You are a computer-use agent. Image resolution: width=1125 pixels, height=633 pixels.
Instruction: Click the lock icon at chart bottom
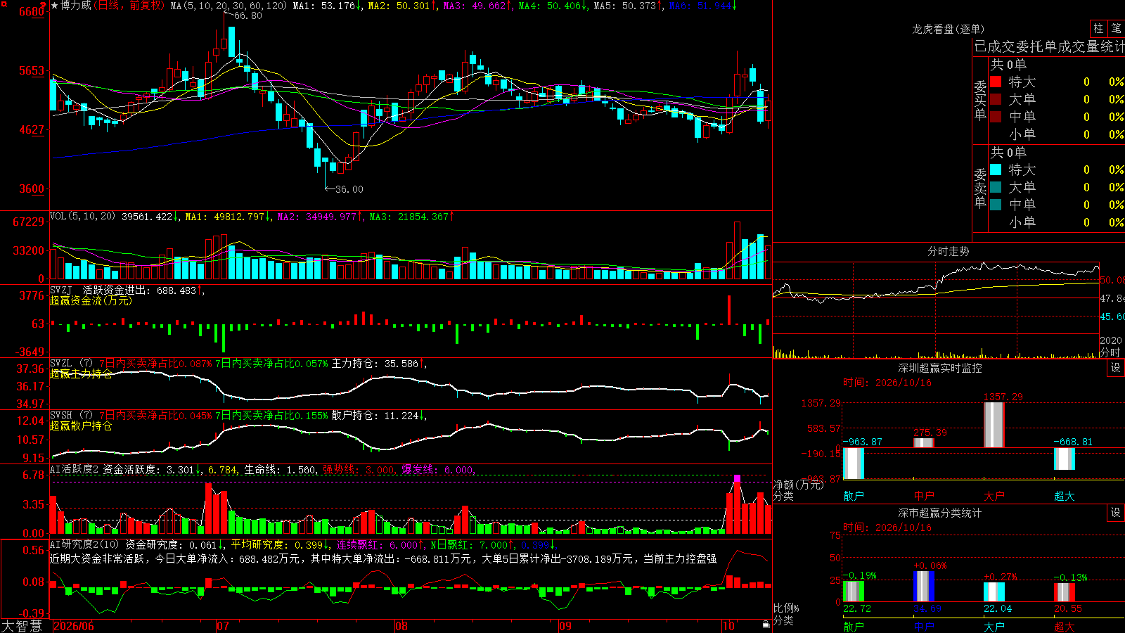click(766, 625)
